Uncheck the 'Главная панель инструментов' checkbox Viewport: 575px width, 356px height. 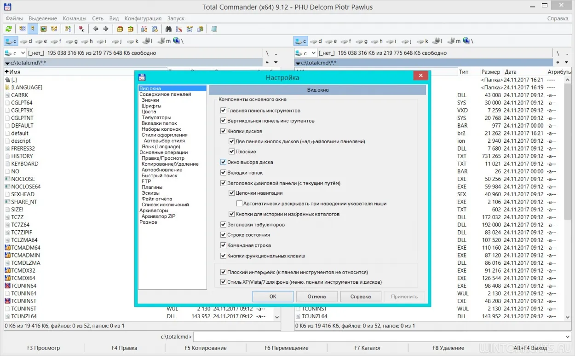[224, 111]
